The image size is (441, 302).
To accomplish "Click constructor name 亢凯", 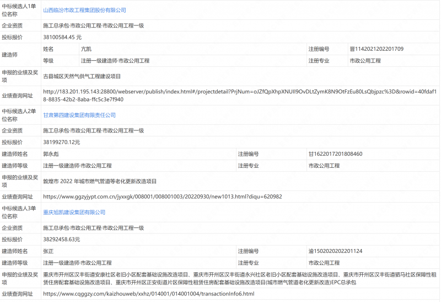I will click(x=86, y=49).
